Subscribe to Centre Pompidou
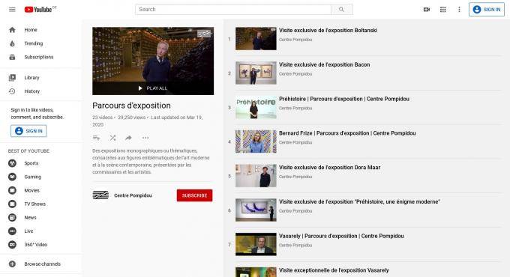The height and width of the screenshot is (277, 510). click(194, 195)
